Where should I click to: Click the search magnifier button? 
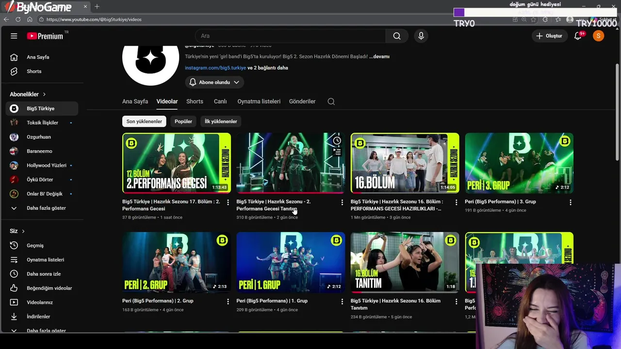point(397,36)
